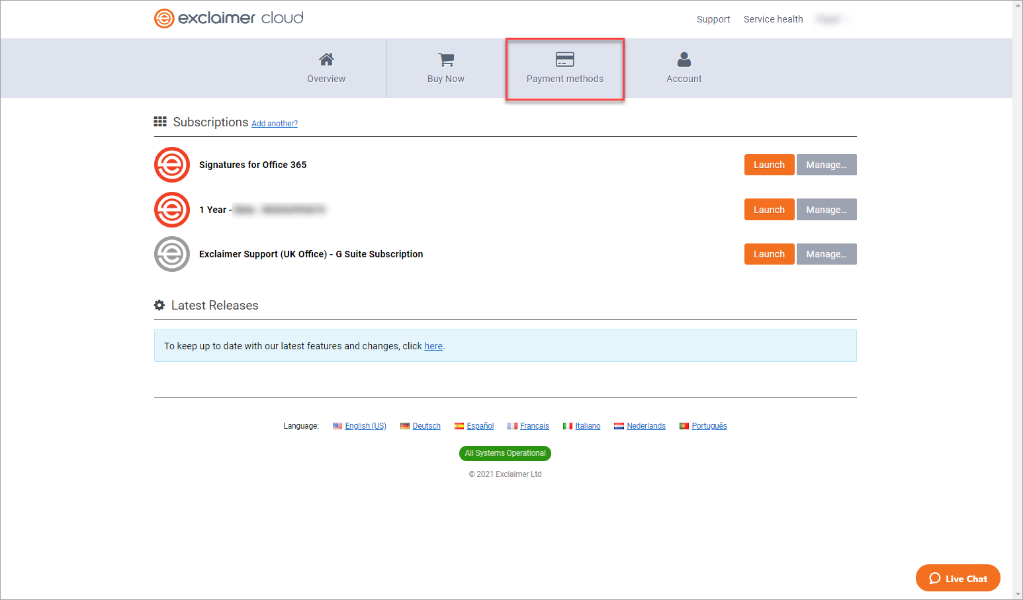Click the Buy Now shopping cart icon
Viewport: 1023px width, 600px height.
[x=446, y=60]
